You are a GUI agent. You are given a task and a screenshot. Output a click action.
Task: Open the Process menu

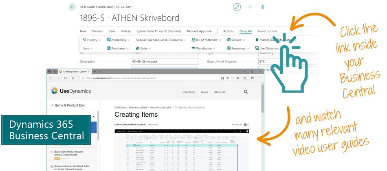97,31
